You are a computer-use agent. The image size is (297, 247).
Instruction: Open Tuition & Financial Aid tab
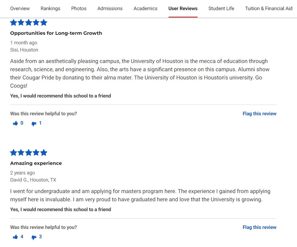(269, 8)
